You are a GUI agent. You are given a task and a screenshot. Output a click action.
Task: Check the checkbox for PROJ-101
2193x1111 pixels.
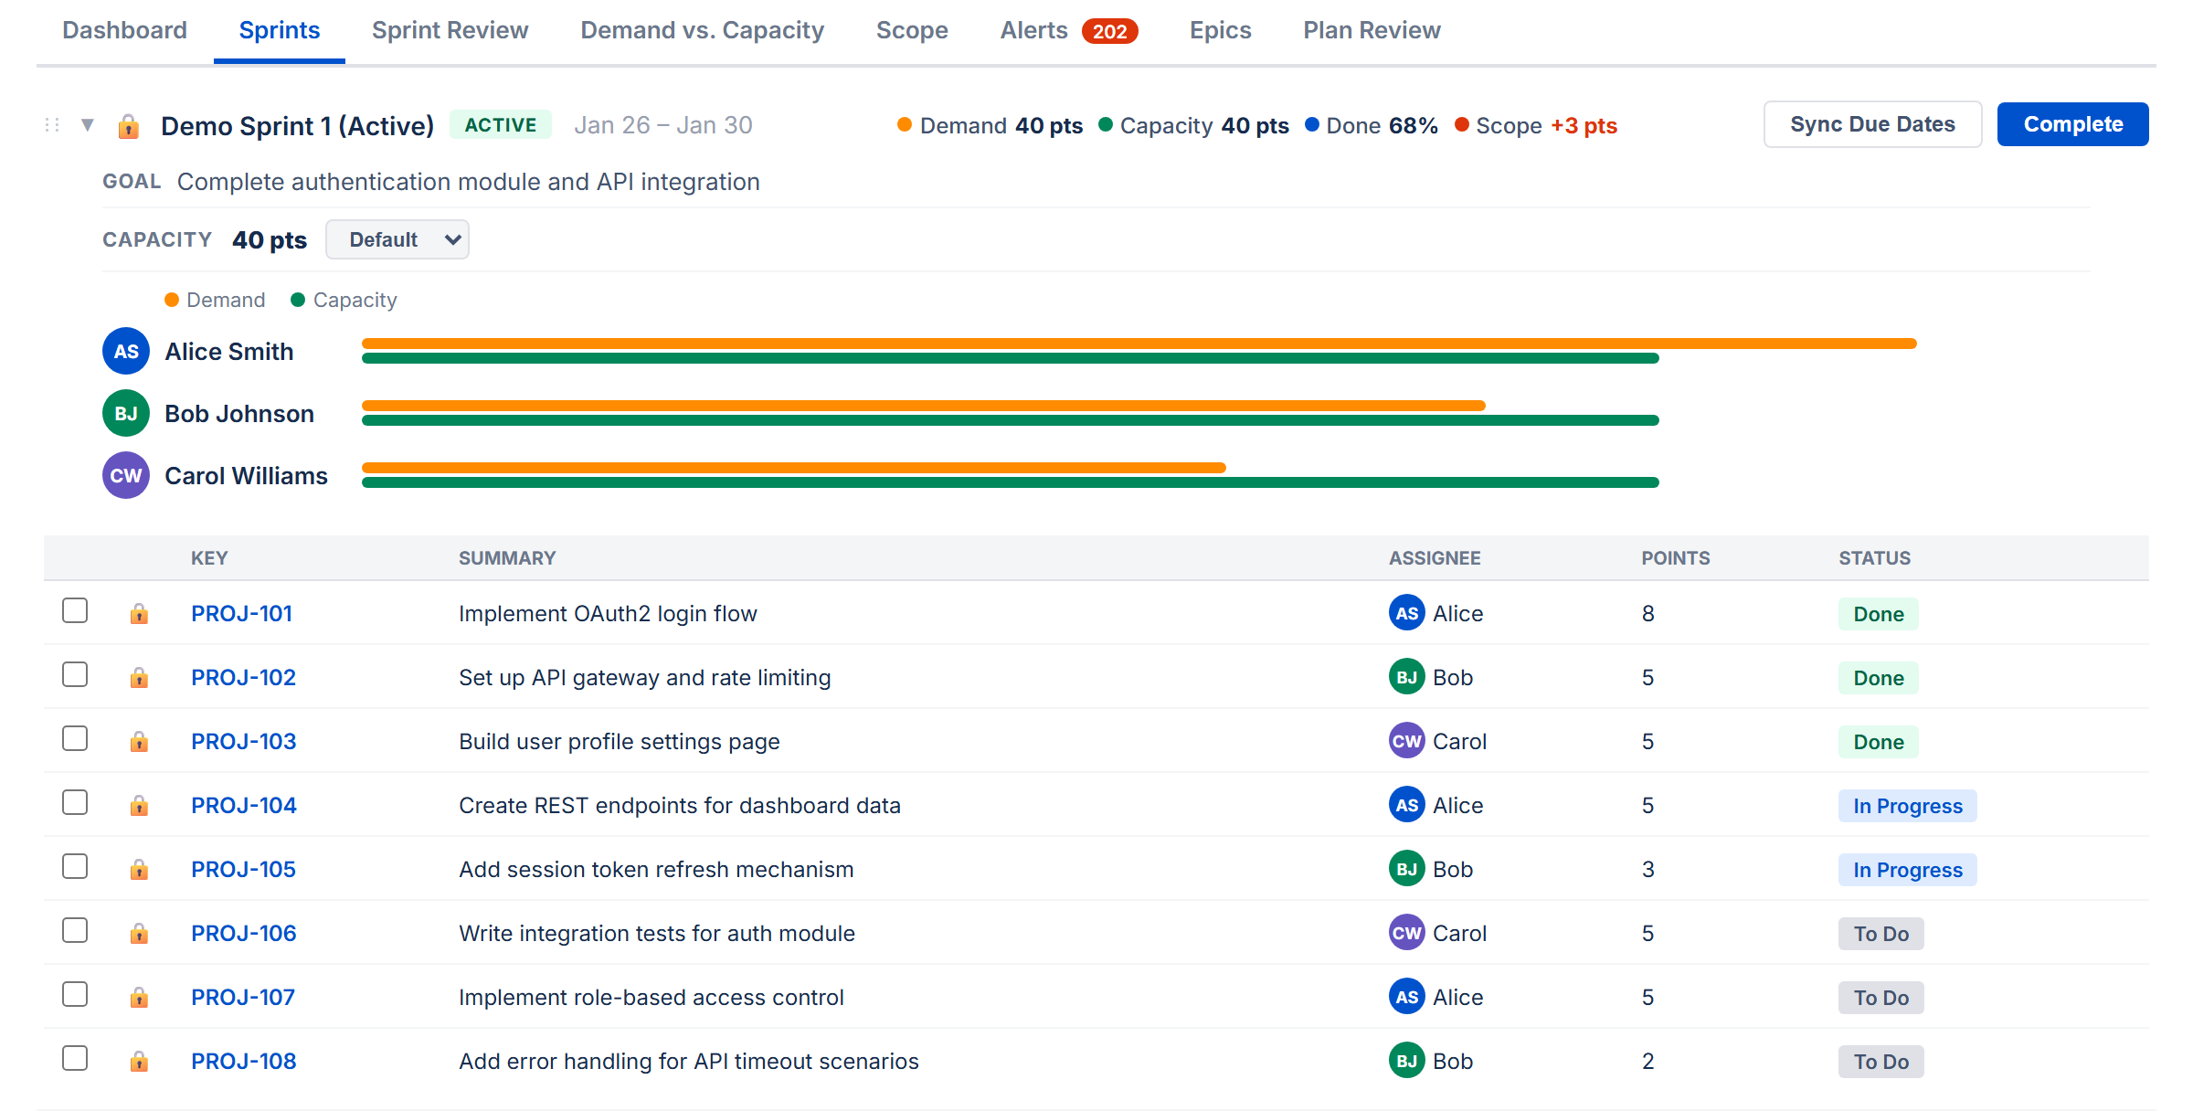[x=74, y=610]
